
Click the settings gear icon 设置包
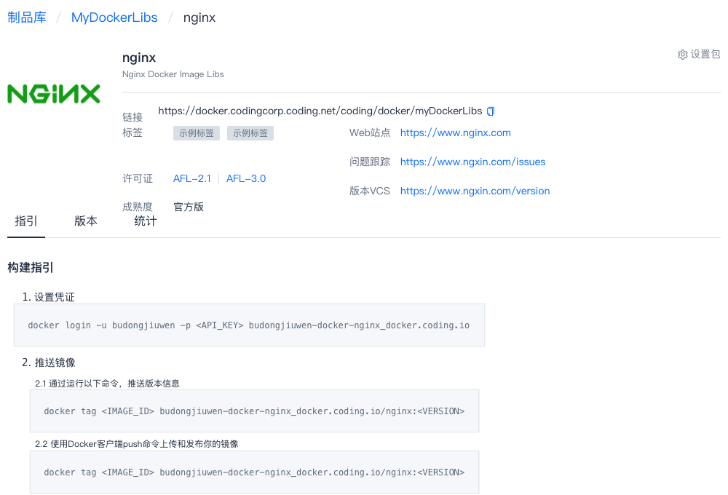pos(699,55)
